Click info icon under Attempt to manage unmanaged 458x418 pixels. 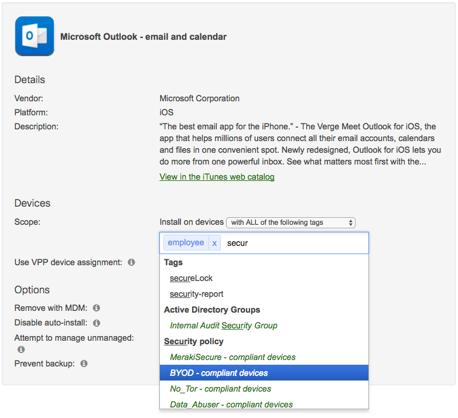click(x=21, y=350)
